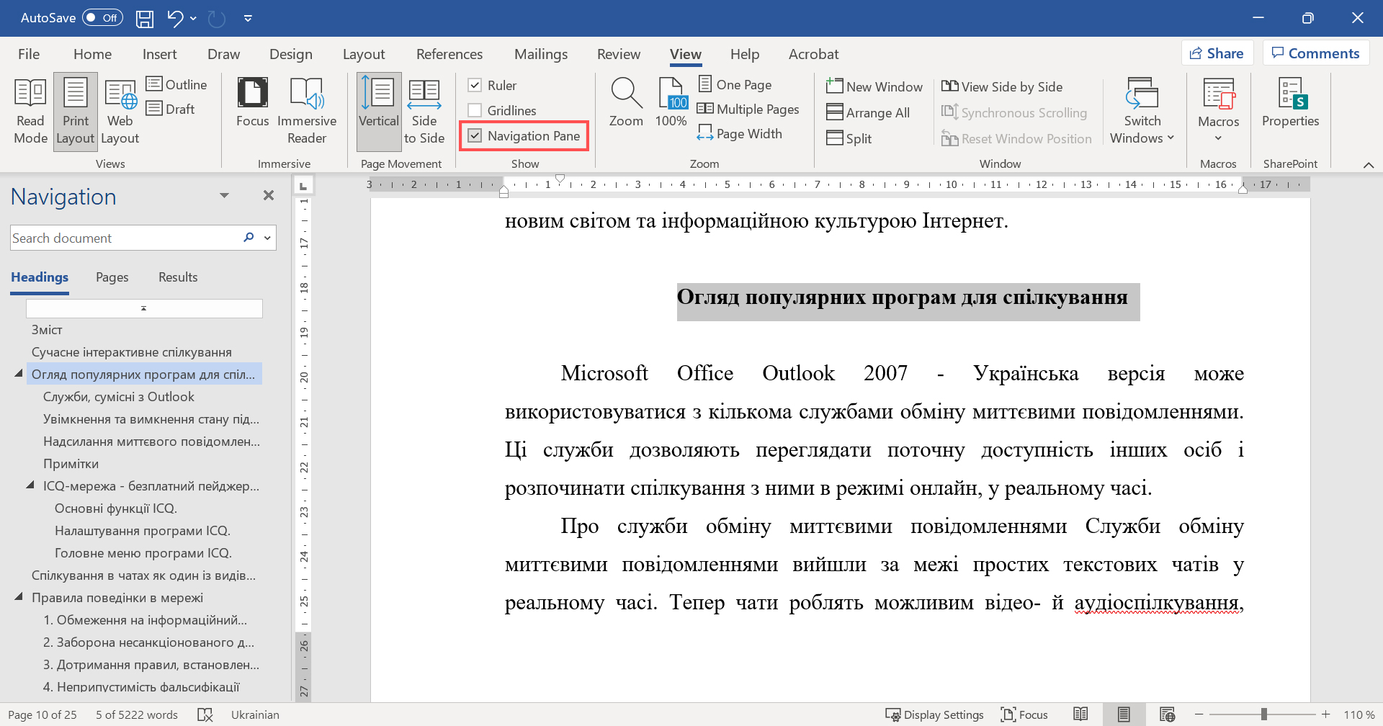
Task: Switch to Read Mode view
Action: click(30, 108)
